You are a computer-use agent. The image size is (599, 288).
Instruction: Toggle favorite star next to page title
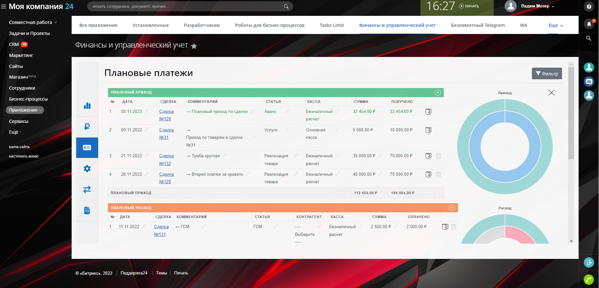click(x=194, y=46)
